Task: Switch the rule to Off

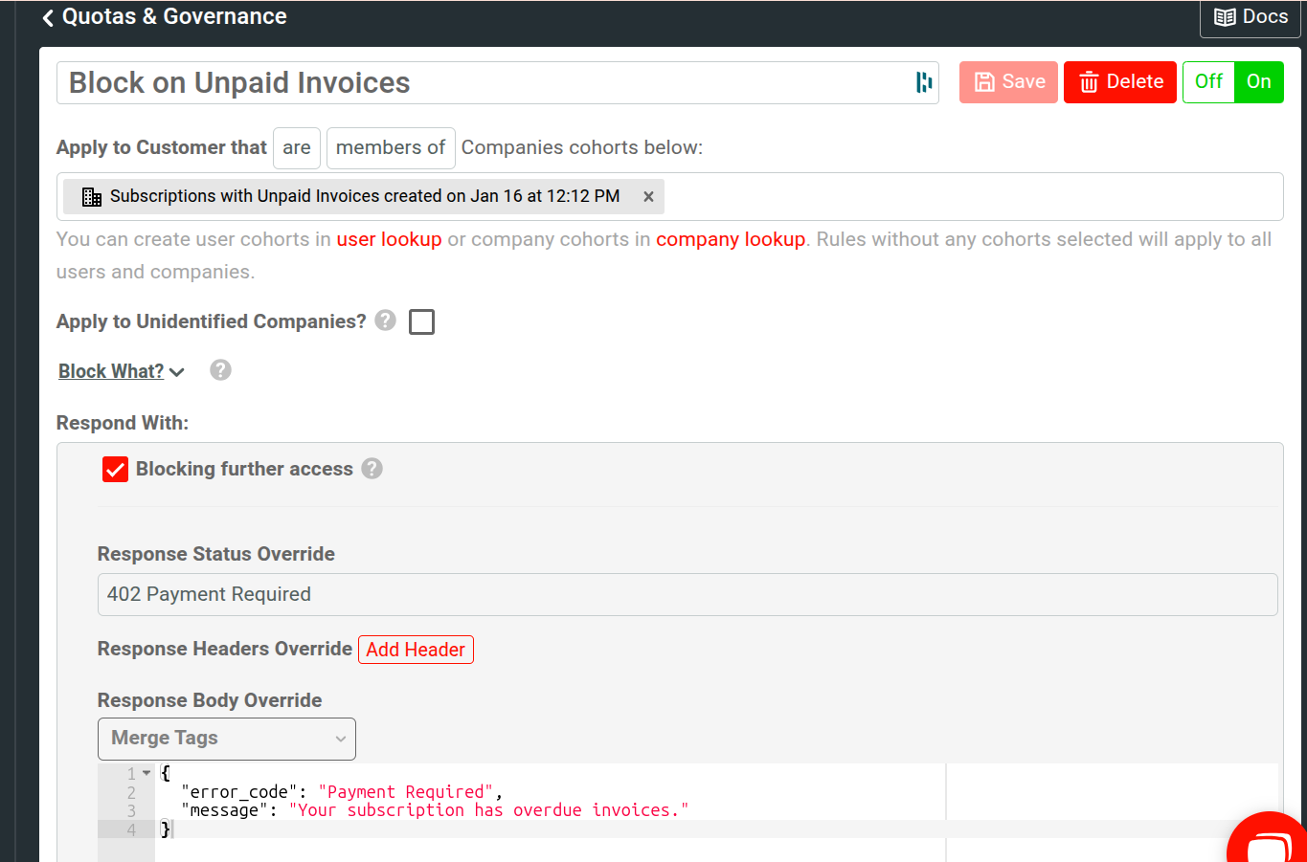Action: 1207,82
